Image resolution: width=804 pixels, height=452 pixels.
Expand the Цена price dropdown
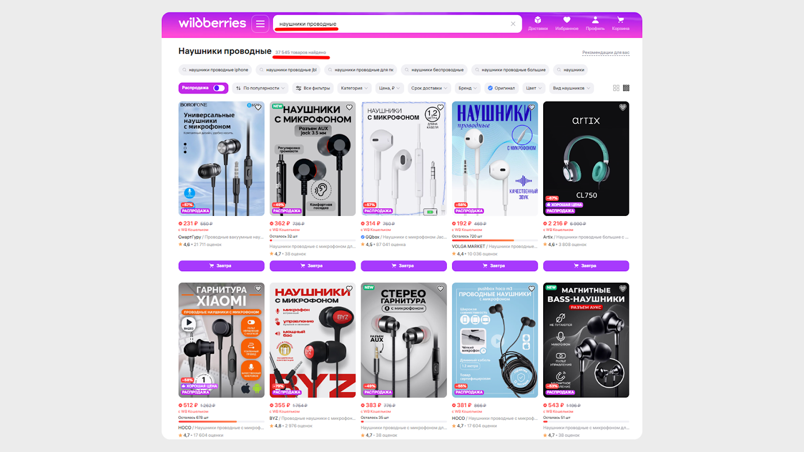coord(389,88)
